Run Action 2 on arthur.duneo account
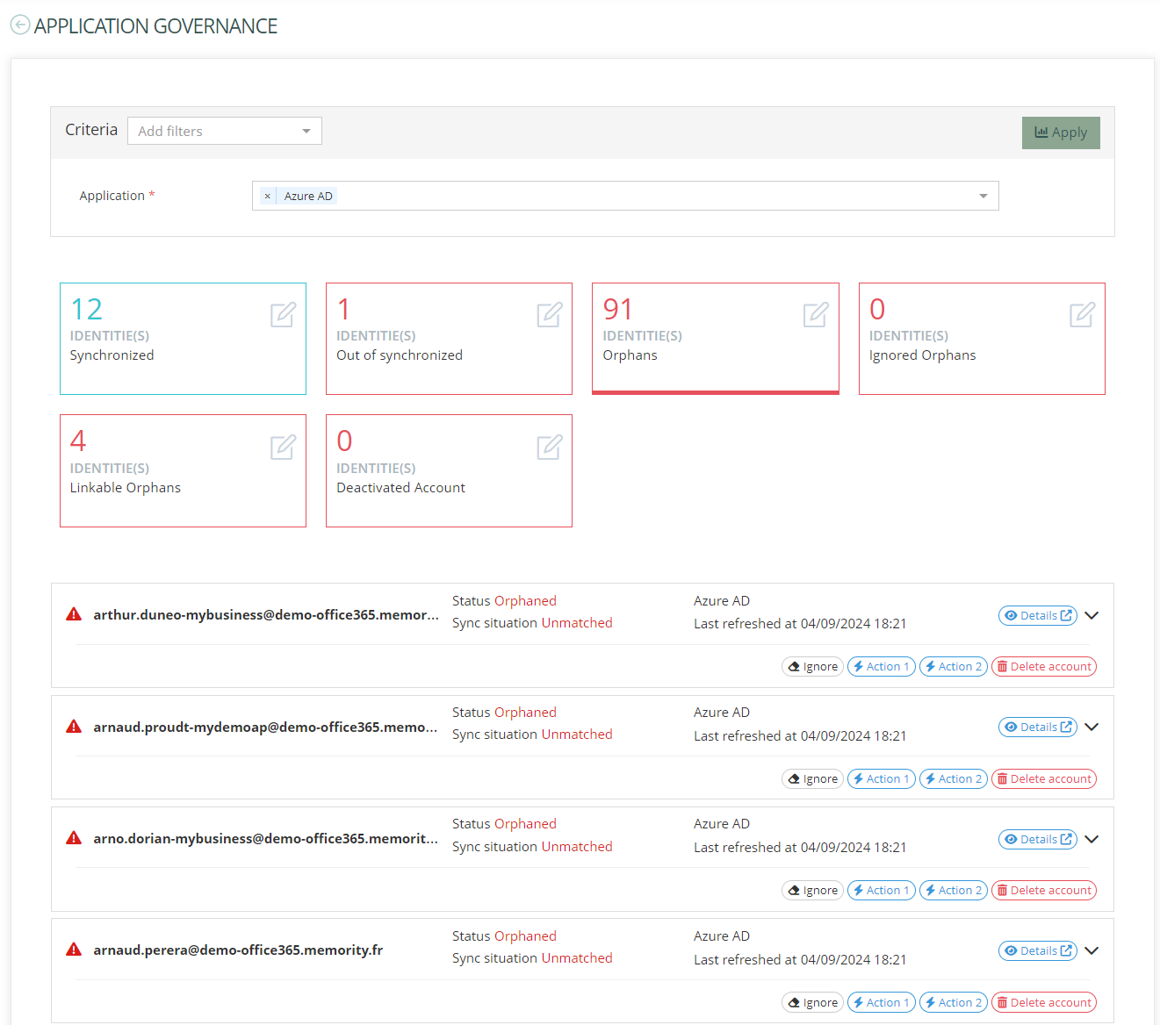The height and width of the screenshot is (1025, 1160). click(x=953, y=666)
